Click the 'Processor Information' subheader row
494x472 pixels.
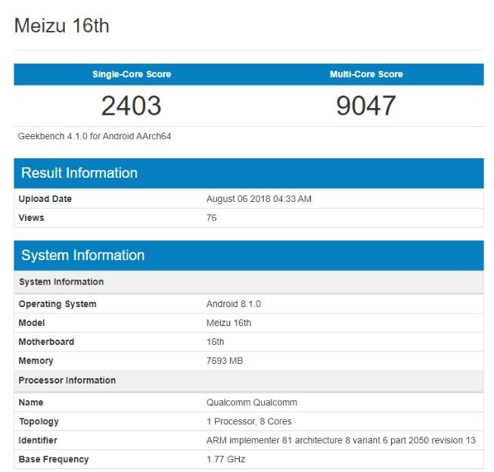point(249,380)
